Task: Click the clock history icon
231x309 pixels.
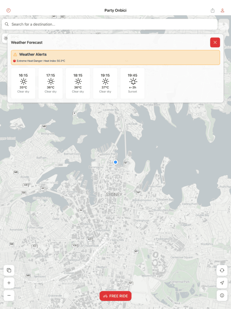Action: coord(8,10)
